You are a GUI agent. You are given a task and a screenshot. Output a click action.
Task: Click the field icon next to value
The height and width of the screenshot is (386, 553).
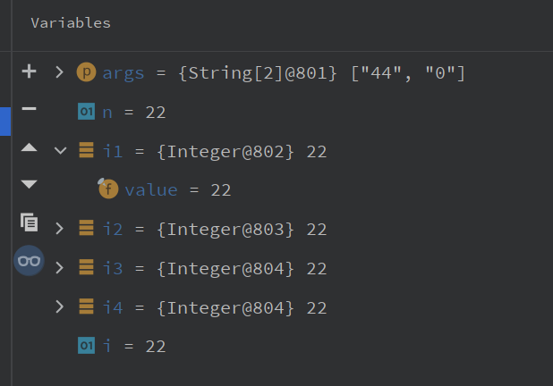108,189
